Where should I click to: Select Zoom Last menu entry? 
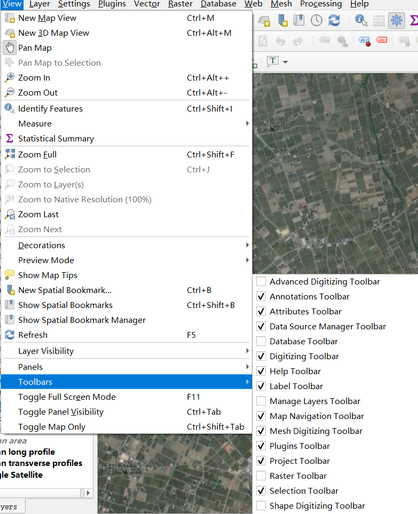[126, 215]
